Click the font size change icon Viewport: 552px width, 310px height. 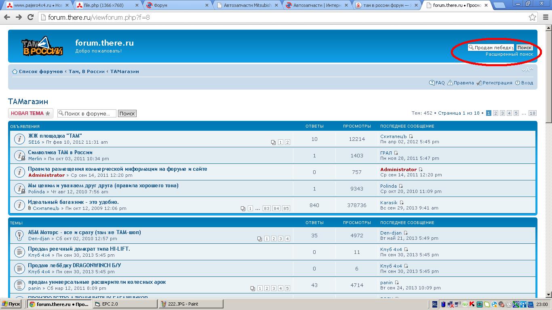(527, 70)
